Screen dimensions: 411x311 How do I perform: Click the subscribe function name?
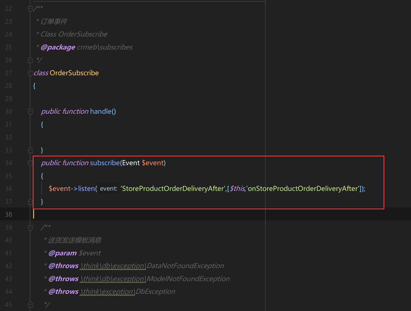(105, 163)
